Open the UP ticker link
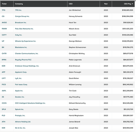The width and height of the screenshot is (136, 132). [3, 41]
